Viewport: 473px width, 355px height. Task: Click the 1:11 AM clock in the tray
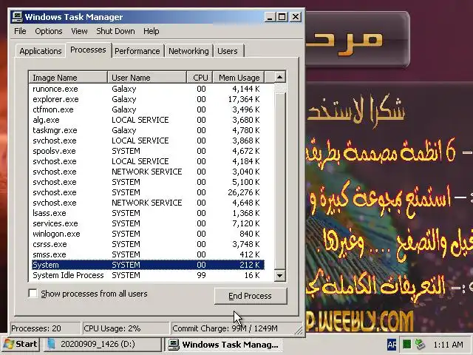pos(448,345)
